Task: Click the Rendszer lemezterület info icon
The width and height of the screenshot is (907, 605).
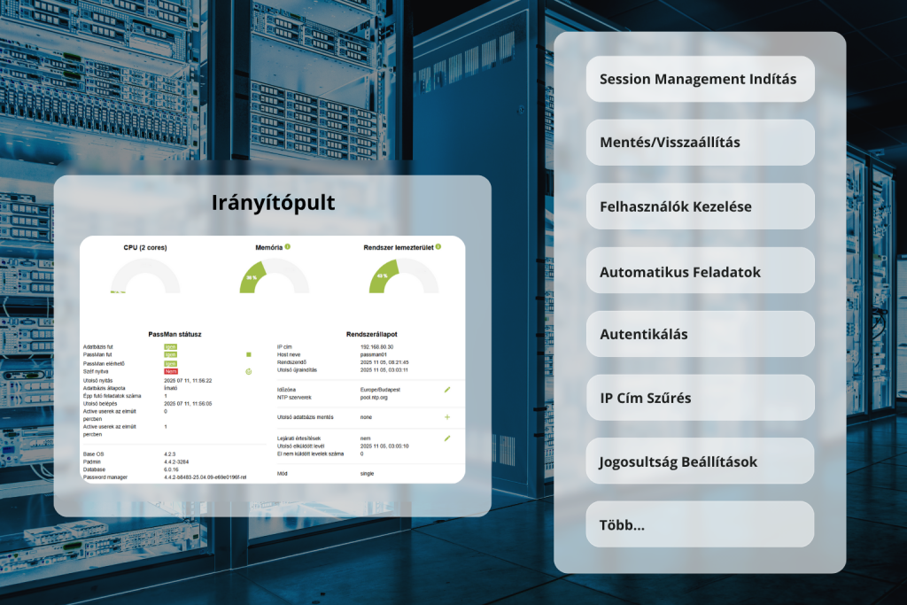Action: click(438, 246)
